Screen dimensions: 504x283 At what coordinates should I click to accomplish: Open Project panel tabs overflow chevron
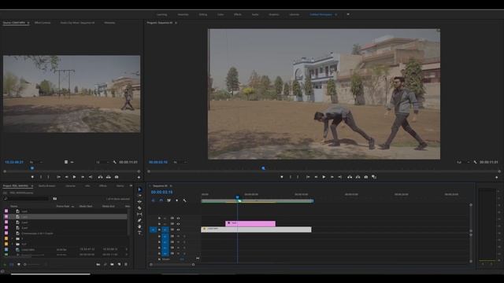(131, 186)
